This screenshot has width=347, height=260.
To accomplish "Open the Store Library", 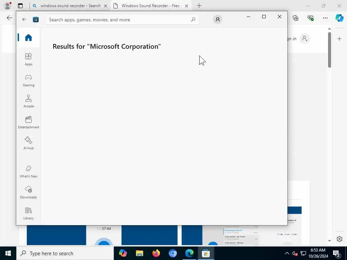I will click(28, 214).
